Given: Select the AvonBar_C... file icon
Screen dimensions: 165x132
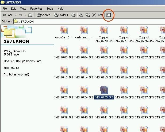Looking at the screenshot, I should pyautogui.click(x=64, y=30).
